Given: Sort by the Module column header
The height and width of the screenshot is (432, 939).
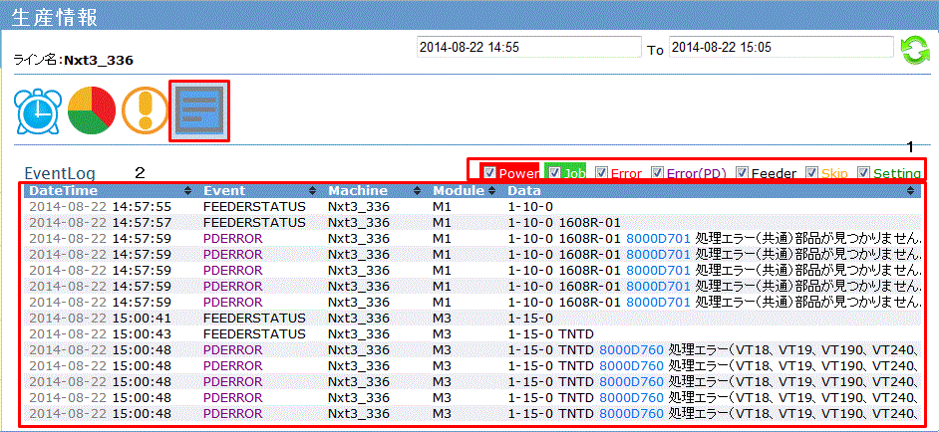Looking at the screenshot, I should [x=457, y=190].
